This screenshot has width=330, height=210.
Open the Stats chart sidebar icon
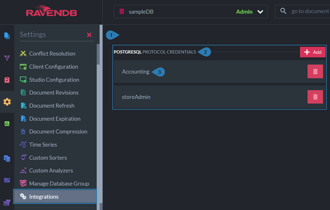click(x=7, y=124)
